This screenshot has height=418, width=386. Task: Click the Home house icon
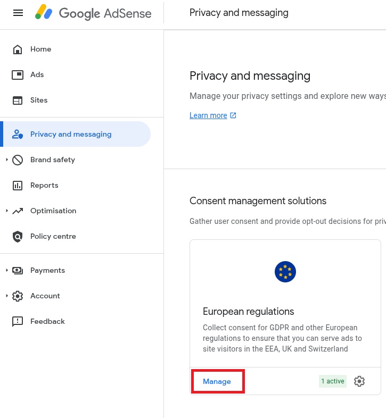coord(18,49)
